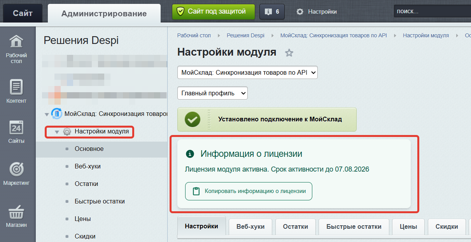Click text Лицензия модуля активна
Screen dimensions: 471x242
pyautogui.click(x=227, y=169)
